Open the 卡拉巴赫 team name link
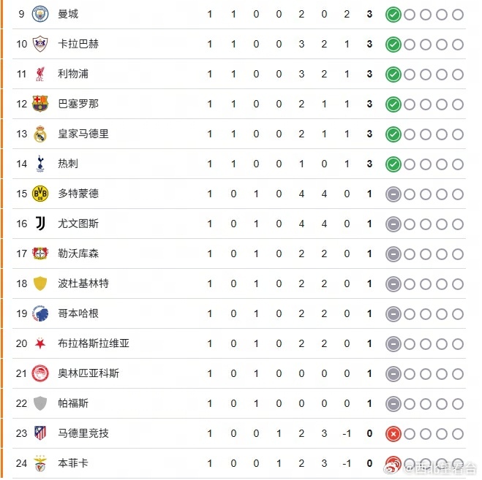Viewport: 482px width, 480px height. click(x=78, y=44)
